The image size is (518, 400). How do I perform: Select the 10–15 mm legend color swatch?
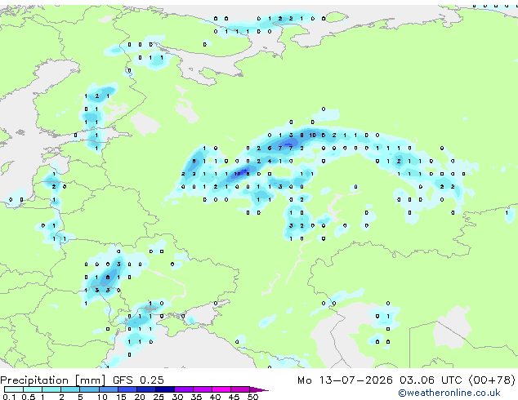[108, 389]
